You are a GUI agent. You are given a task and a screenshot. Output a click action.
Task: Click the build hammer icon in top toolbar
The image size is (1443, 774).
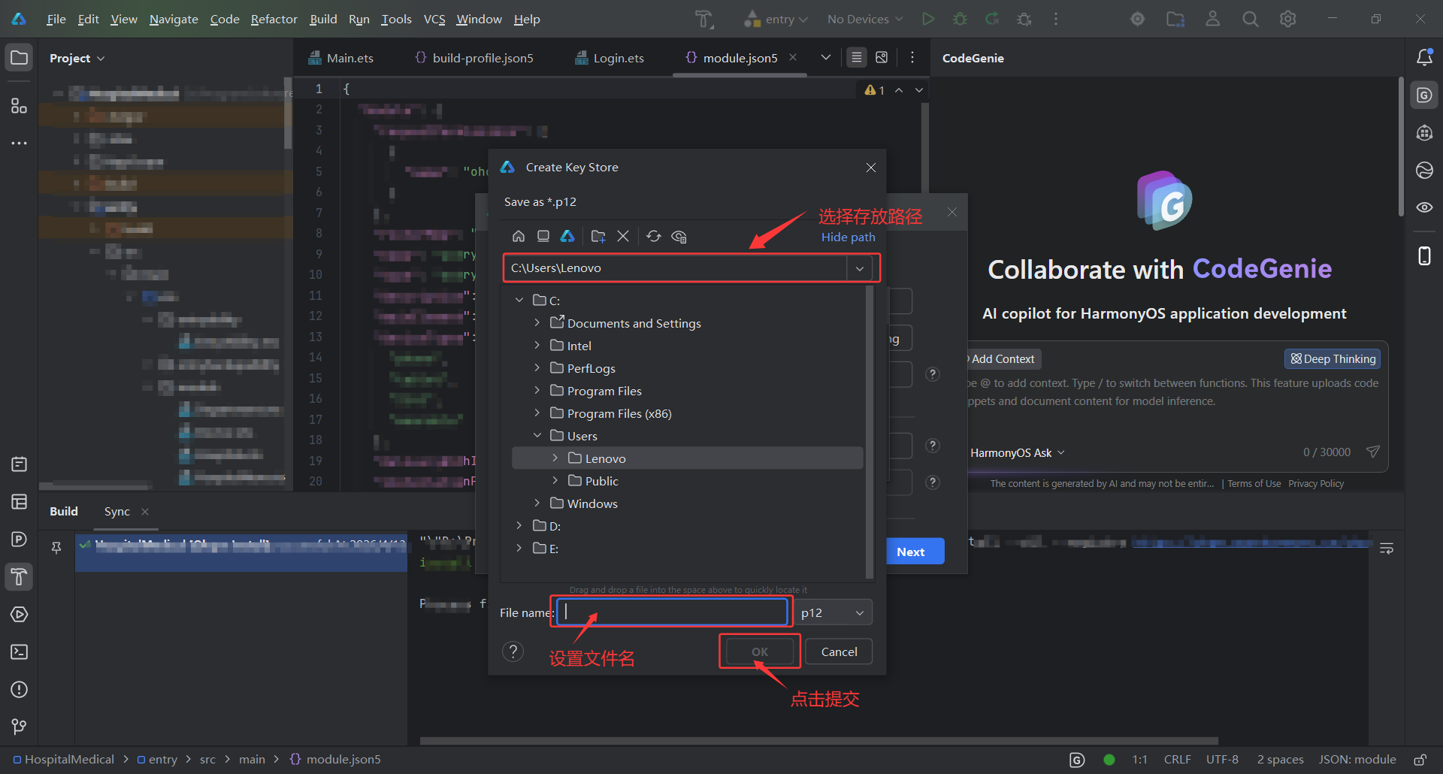(x=703, y=19)
